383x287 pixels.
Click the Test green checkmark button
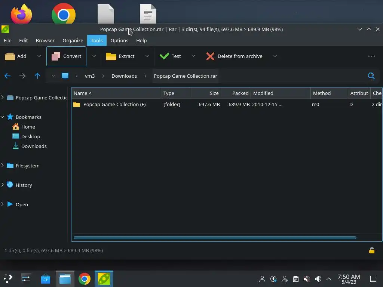[170, 56]
